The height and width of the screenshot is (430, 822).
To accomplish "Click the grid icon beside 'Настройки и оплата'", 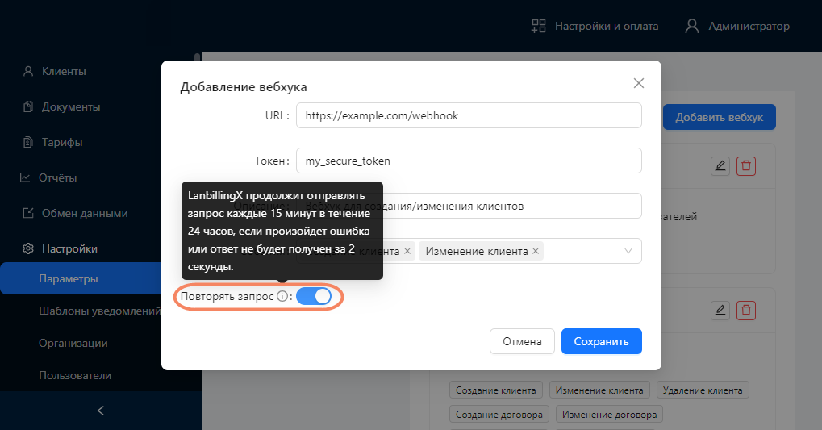I will pyautogui.click(x=538, y=26).
